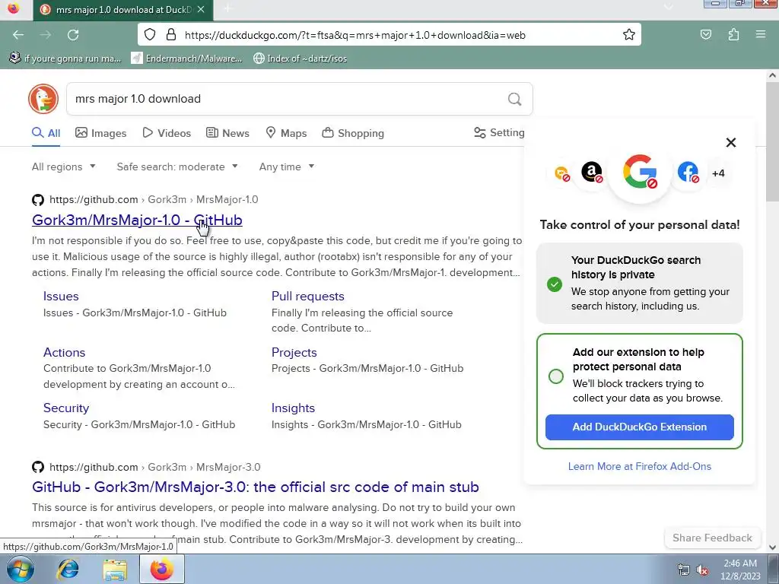Open the Safe search: moderate dropdown
The height and width of the screenshot is (584, 779).
(177, 167)
